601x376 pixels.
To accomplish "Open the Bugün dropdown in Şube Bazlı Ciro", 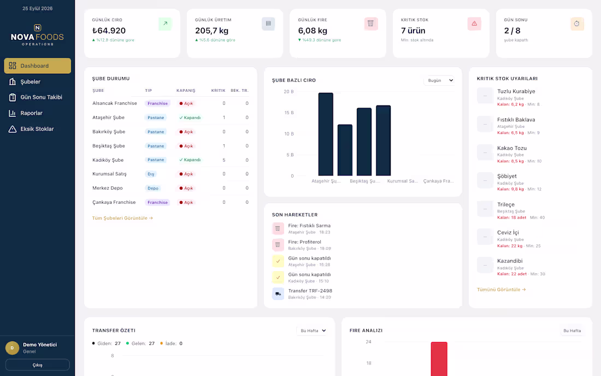I will (x=440, y=80).
